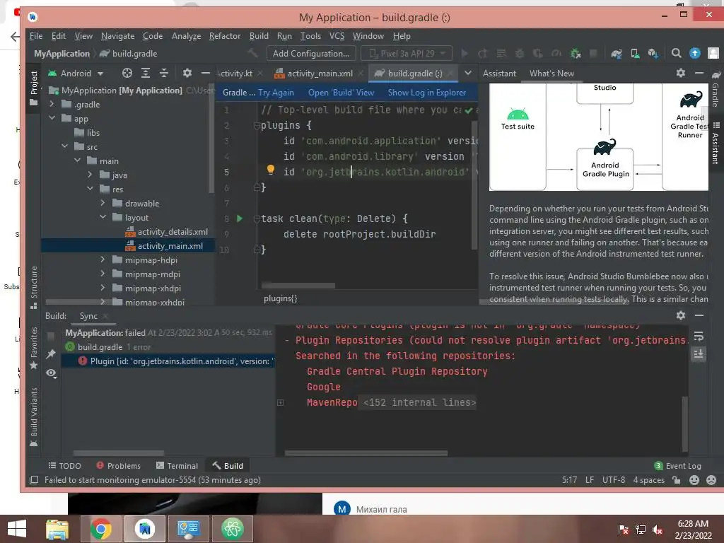Open the Terminal tool window tab

click(177, 466)
